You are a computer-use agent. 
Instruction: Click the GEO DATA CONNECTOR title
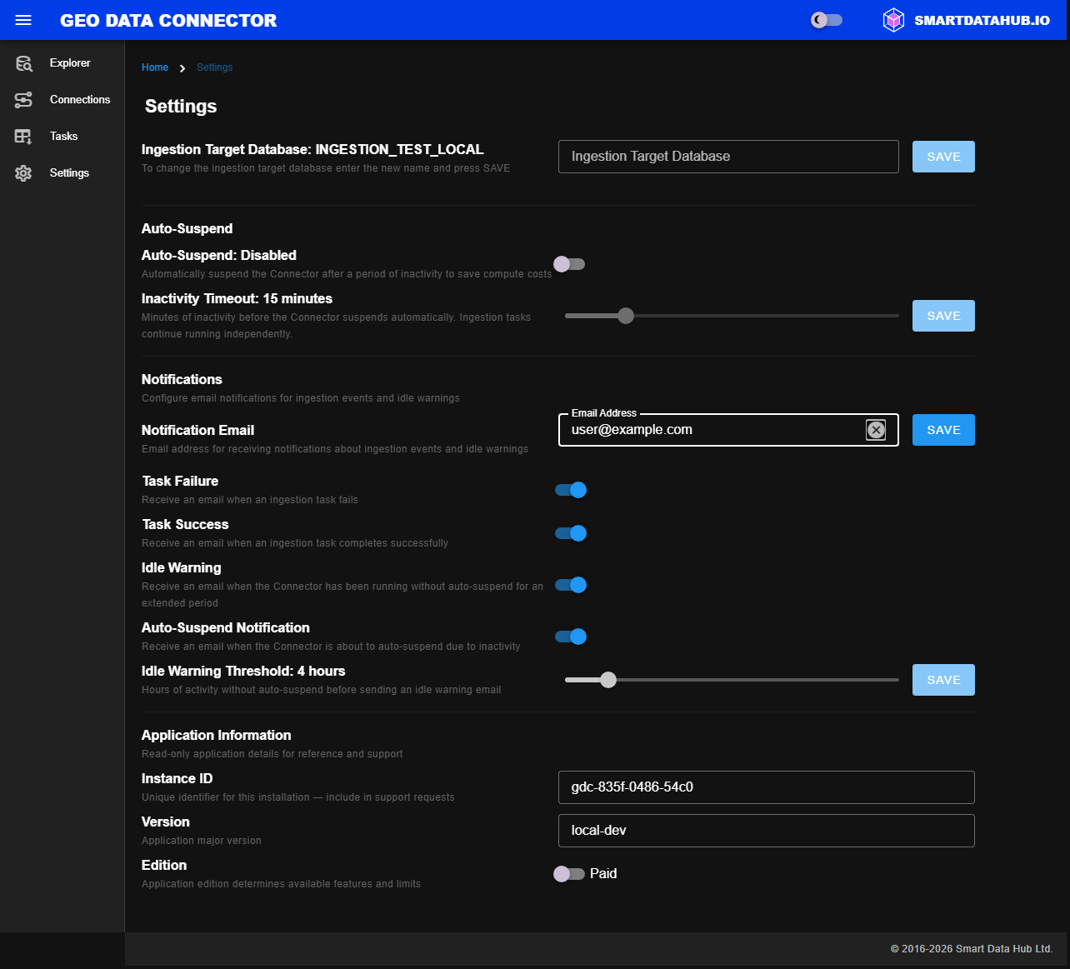[x=168, y=21]
